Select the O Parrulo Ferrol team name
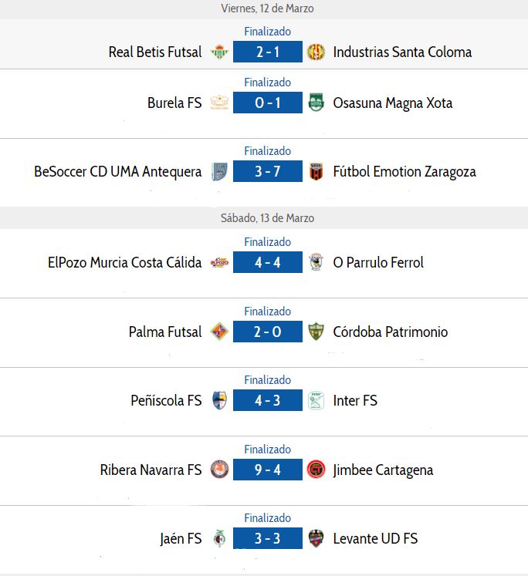Screen dimensions: 528x576 (x=378, y=262)
